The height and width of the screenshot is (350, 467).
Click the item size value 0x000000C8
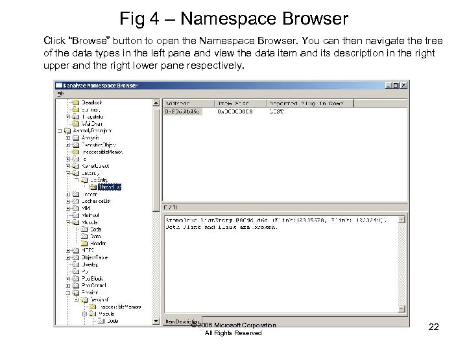(x=235, y=111)
